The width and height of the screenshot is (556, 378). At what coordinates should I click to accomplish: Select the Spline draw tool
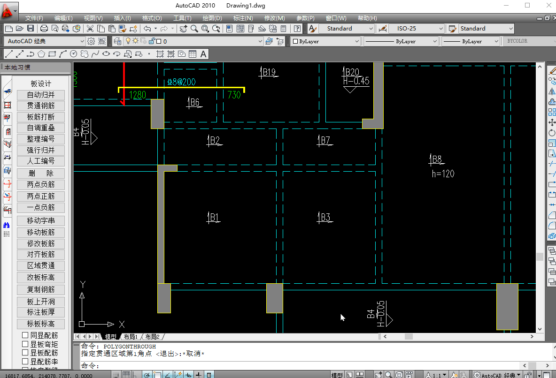[x=95, y=54]
